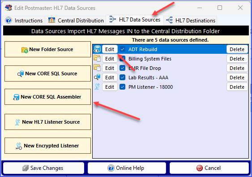Click the dish icon on New HL7 Listener Source
Screen dimensions: 252x177
17,122
